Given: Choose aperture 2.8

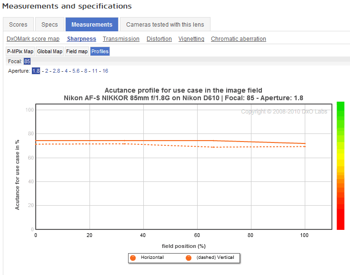Looking at the screenshot, I should (56, 71).
